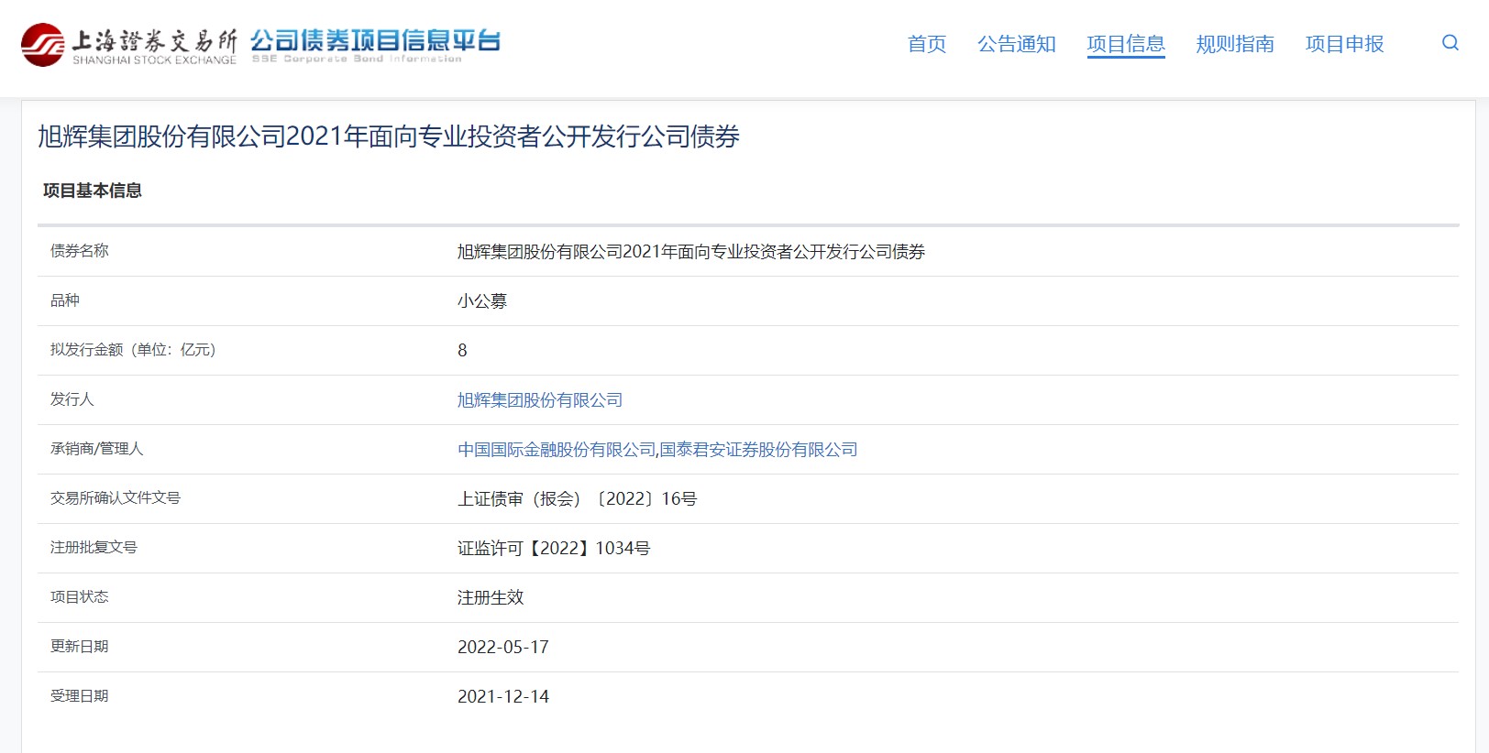
Task: Open the 公告通知 menu item
Action: (x=1016, y=44)
